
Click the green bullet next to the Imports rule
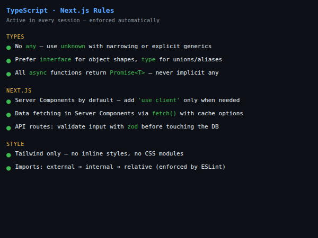(x=8, y=168)
